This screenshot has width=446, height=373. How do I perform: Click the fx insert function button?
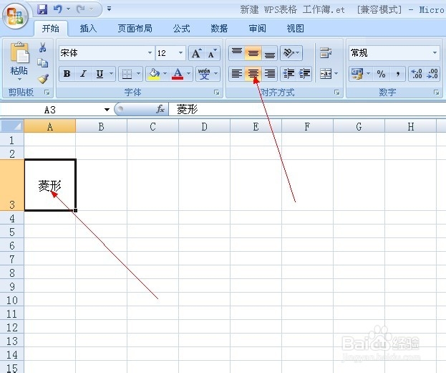160,109
